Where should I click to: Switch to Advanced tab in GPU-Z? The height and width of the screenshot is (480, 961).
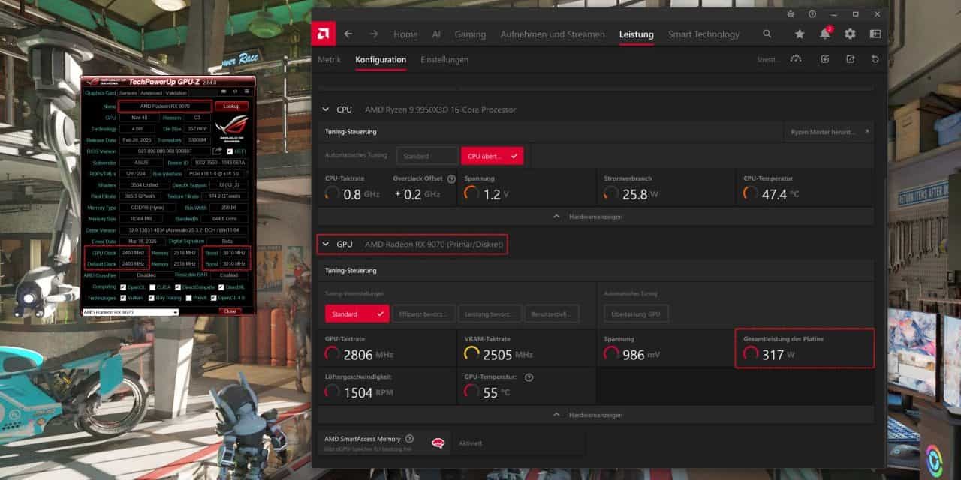tap(151, 93)
